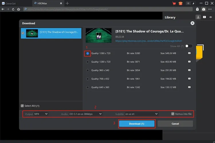The width and height of the screenshot is (215, 143).
Task: Open the shopping cart icon
Action: point(174,3)
